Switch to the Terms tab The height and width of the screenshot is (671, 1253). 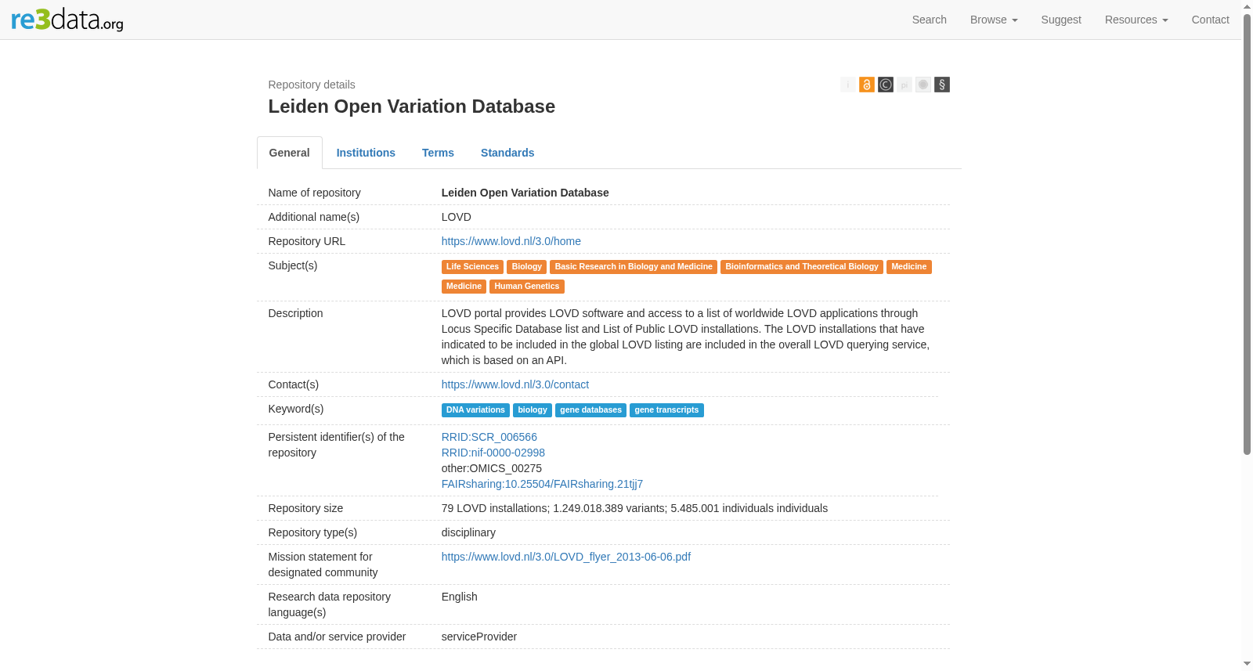pos(438,153)
